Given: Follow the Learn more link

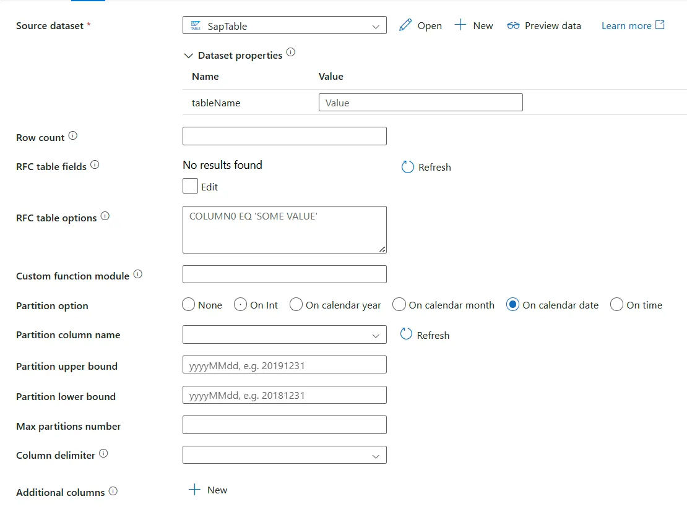Looking at the screenshot, I should click(x=626, y=25).
